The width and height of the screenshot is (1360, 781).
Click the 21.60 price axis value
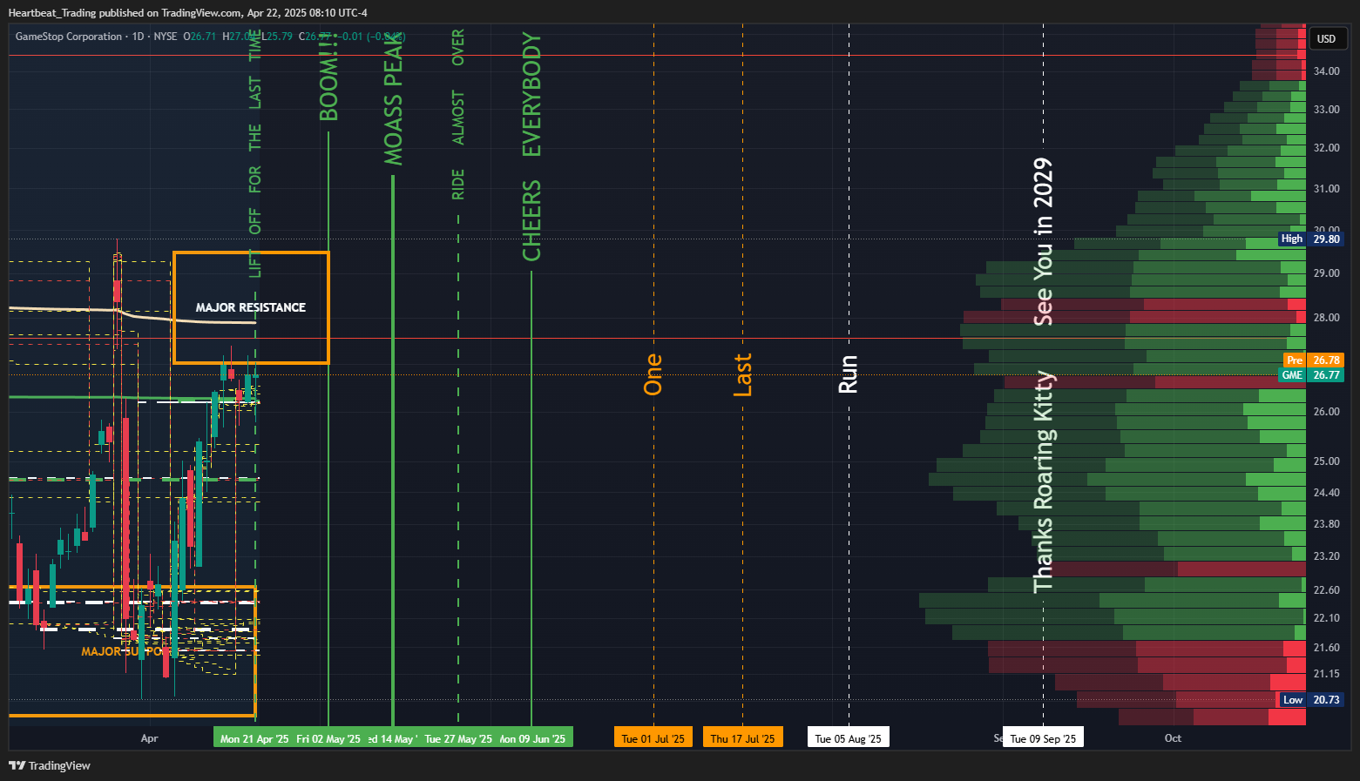pos(1327,648)
